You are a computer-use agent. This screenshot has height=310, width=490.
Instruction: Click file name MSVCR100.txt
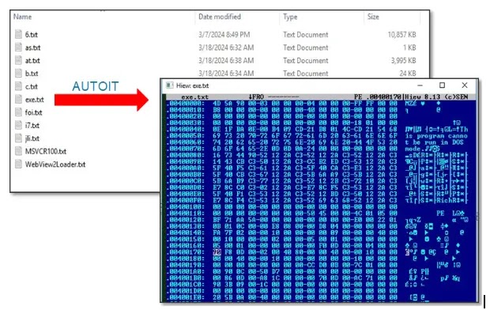coord(46,151)
